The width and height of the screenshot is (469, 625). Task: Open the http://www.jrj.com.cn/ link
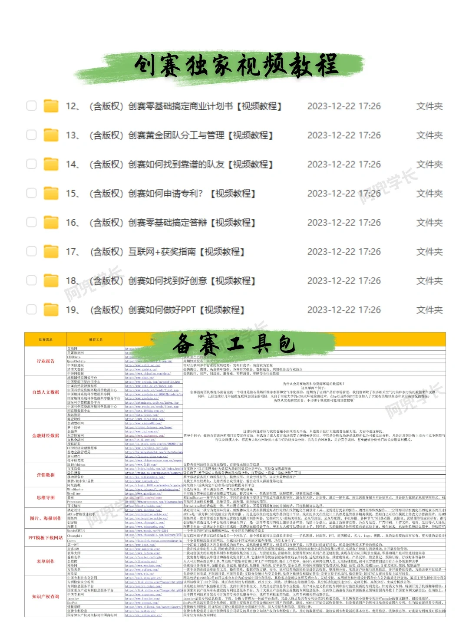tap(142, 431)
